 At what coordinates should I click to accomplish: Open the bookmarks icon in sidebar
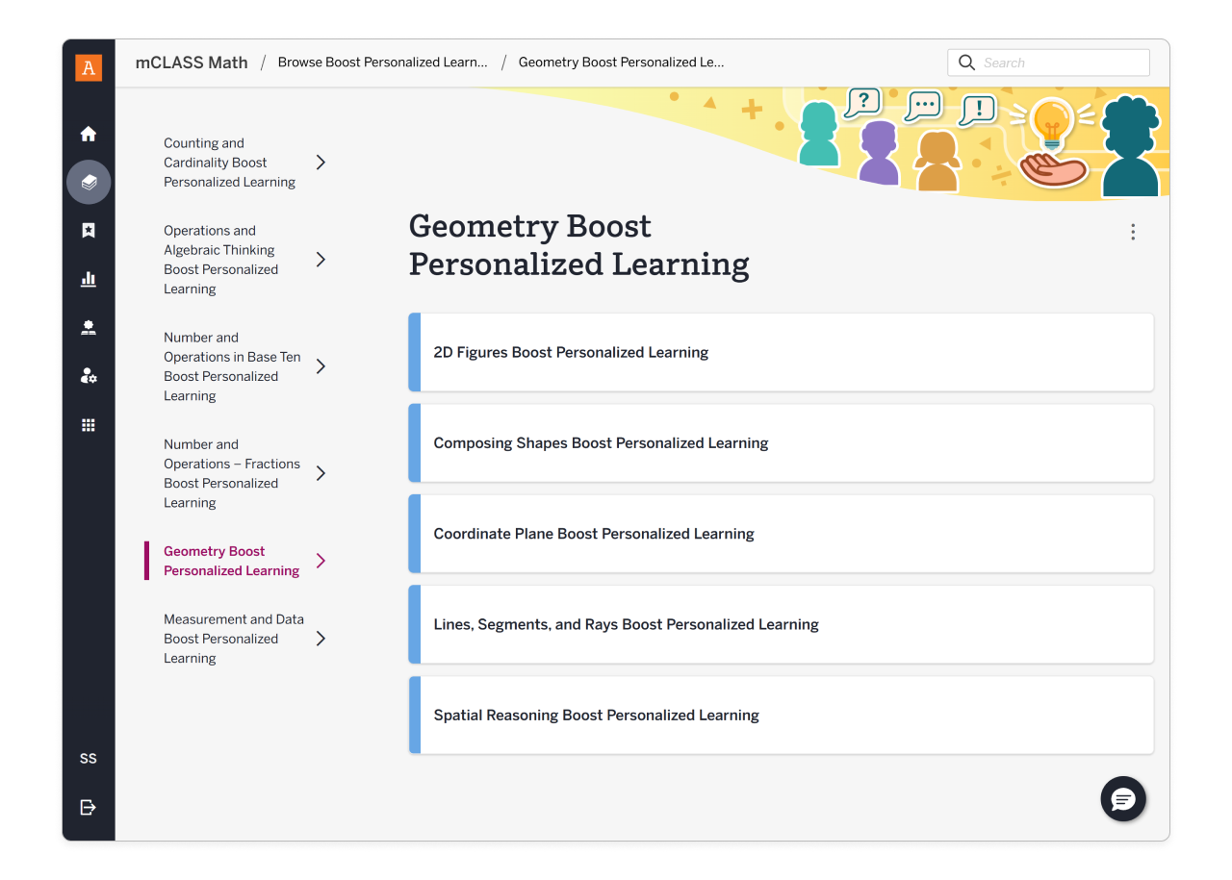point(88,230)
